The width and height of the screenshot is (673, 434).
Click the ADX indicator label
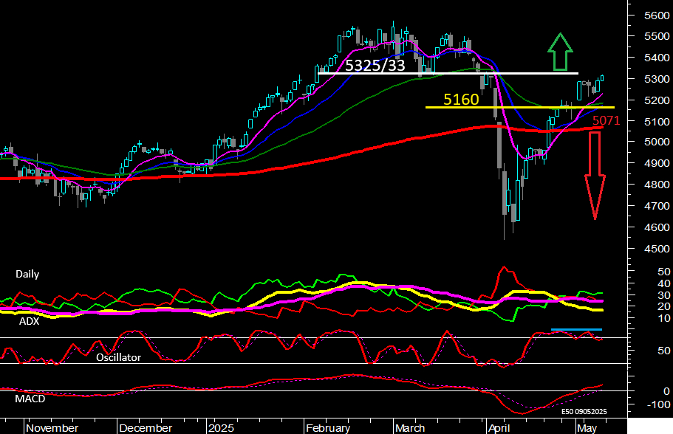pos(30,321)
